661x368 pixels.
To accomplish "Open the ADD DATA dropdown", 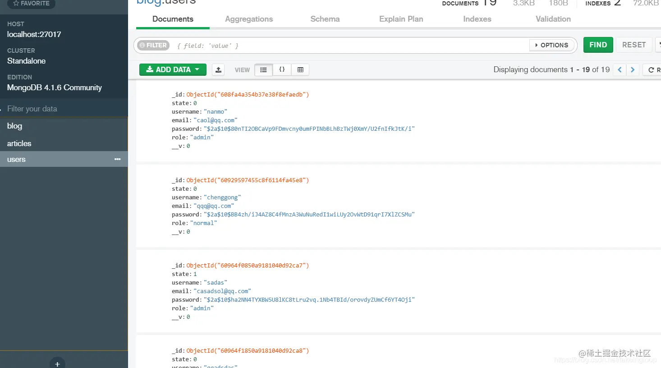I will [173, 69].
